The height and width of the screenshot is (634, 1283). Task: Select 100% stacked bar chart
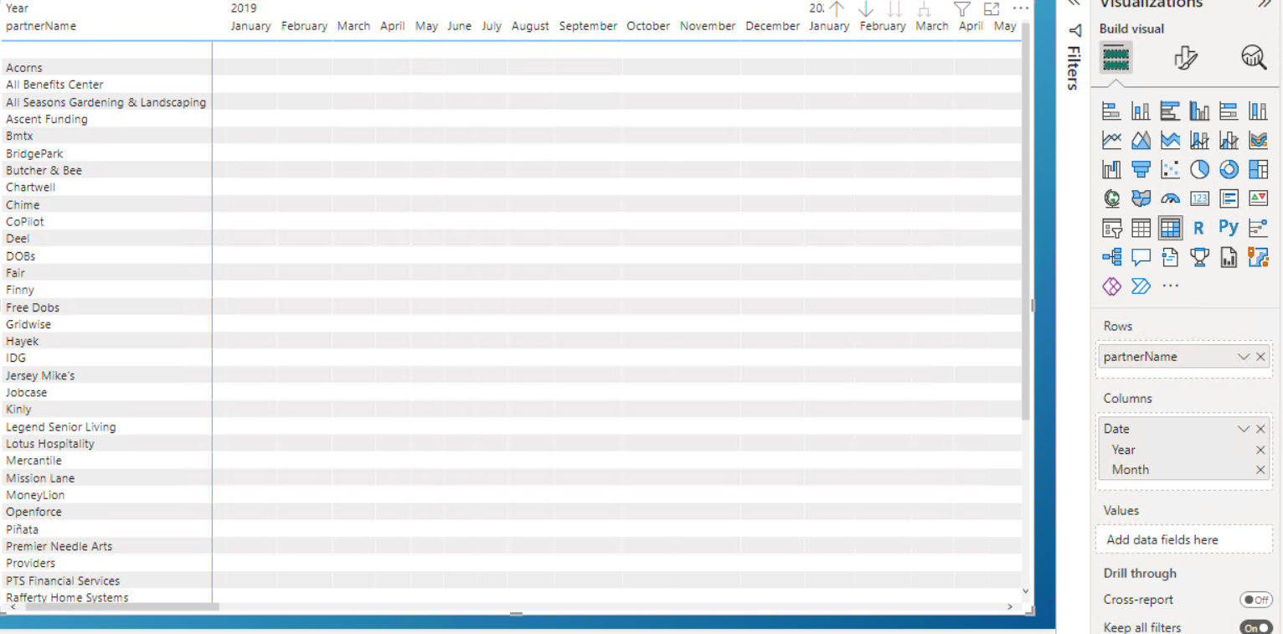click(x=1229, y=111)
